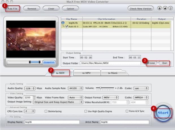Click the 00:02:18 Ending duration cell
This screenshot has height=130, width=175.
pyautogui.click(x=141, y=23)
